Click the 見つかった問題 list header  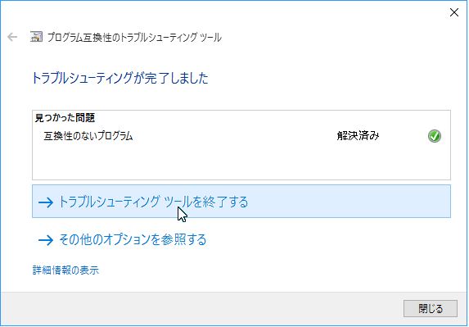tap(65, 118)
